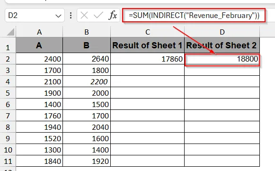Viewport: 275px width, 171px height.
Task: Select row 8 header
Action: (8, 127)
